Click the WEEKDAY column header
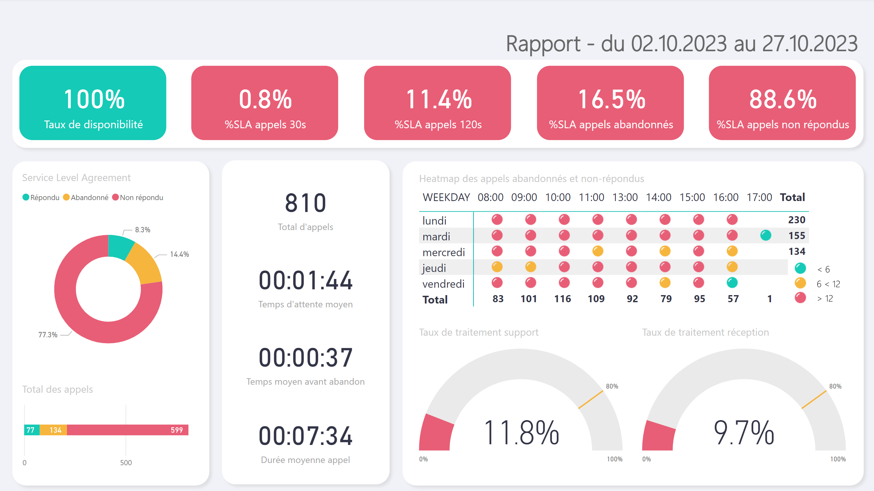The width and height of the screenshot is (874, 491). tap(446, 197)
